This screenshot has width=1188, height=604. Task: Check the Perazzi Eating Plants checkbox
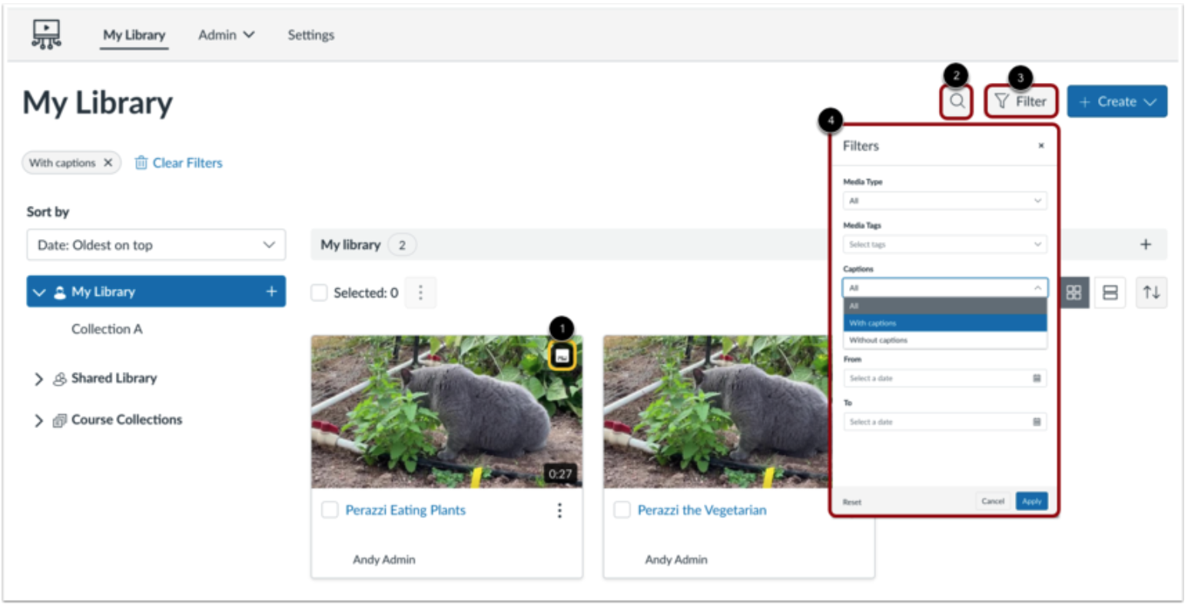[x=330, y=510]
